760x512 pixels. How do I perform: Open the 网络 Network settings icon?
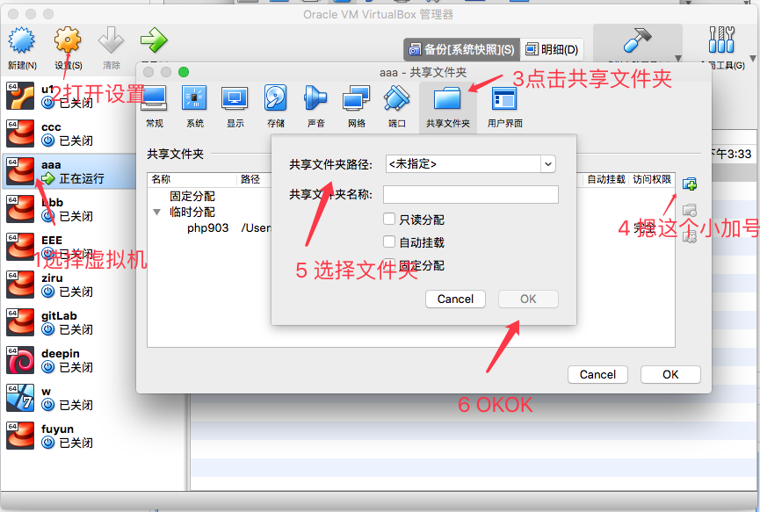click(x=356, y=98)
